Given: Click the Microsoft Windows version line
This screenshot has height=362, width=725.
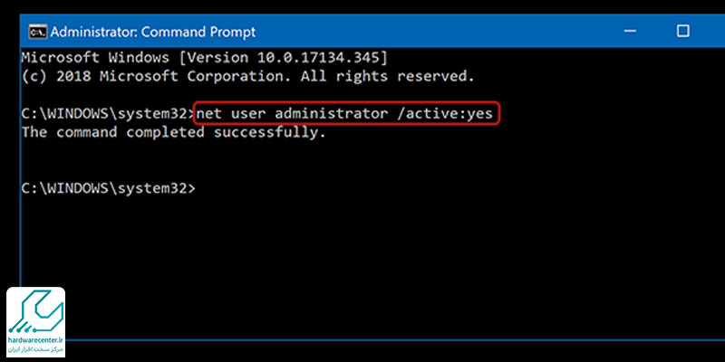Looking at the screenshot, I should click(205, 58).
